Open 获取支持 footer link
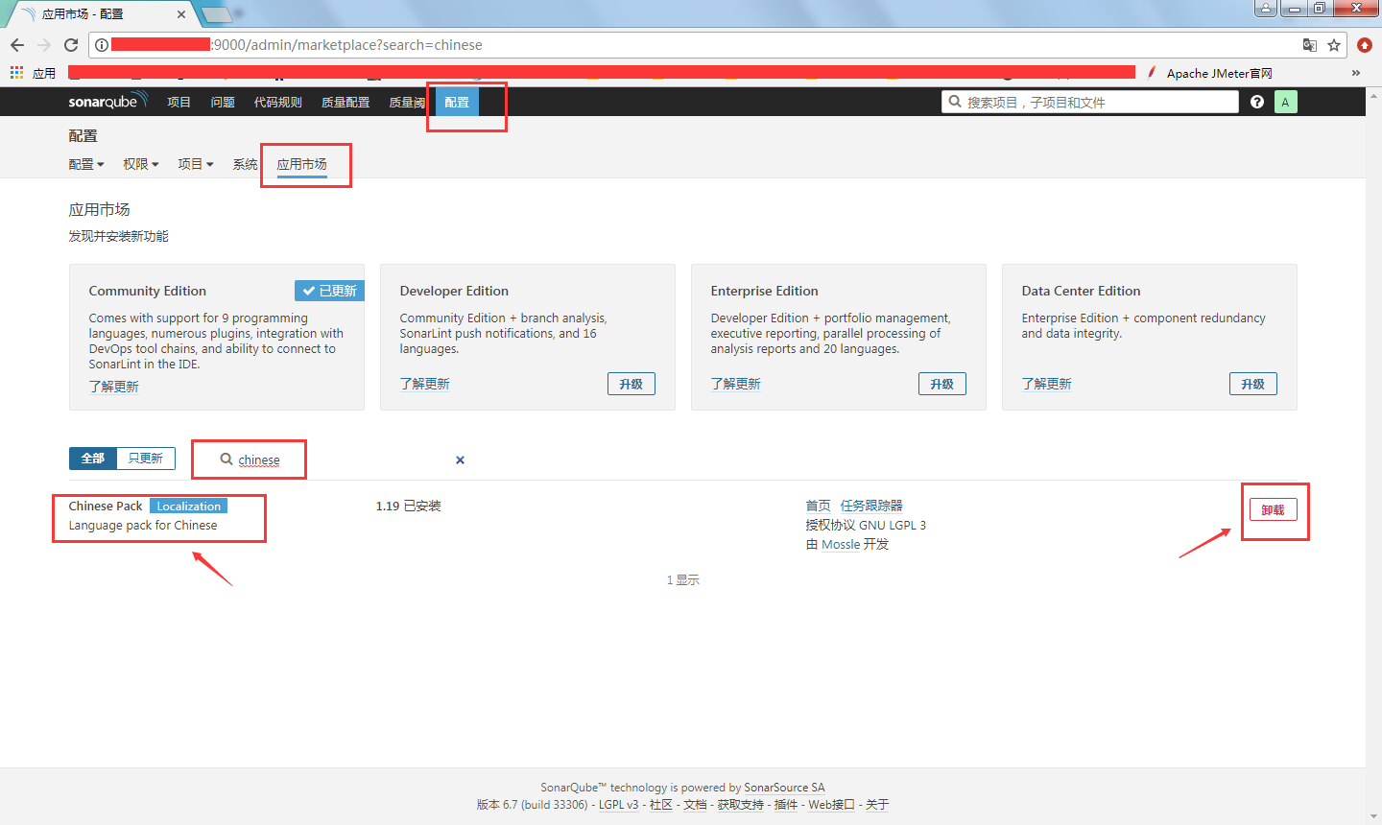This screenshot has width=1382, height=825. click(741, 805)
